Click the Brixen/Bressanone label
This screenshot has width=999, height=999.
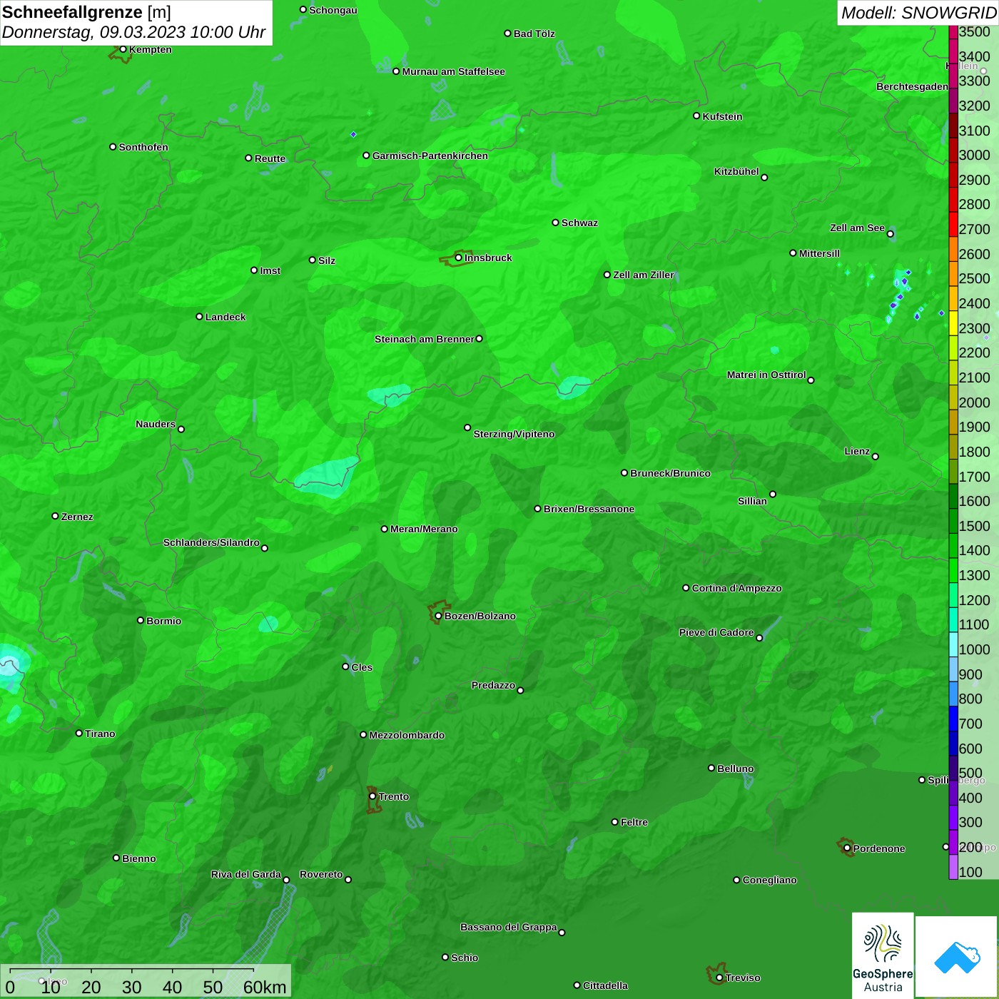pos(589,509)
